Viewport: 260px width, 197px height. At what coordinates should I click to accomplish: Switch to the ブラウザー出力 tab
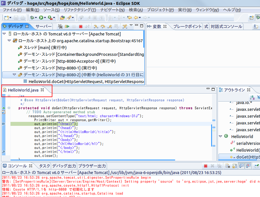point(92,166)
